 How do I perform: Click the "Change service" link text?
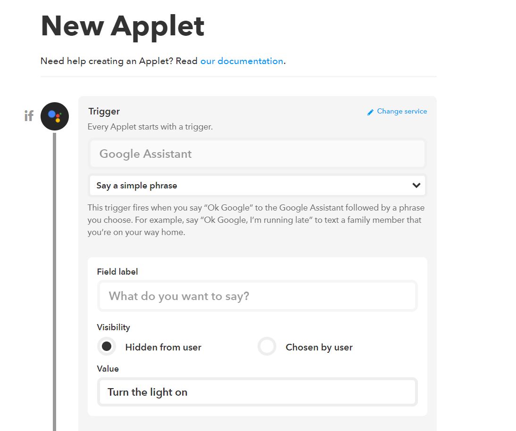(402, 112)
